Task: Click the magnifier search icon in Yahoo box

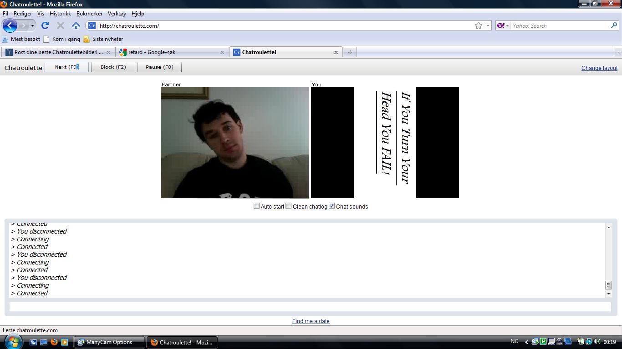Action: pos(614,25)
